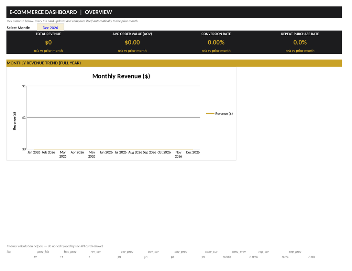Click the Sep 2026 x-axis label

(150, 152)
